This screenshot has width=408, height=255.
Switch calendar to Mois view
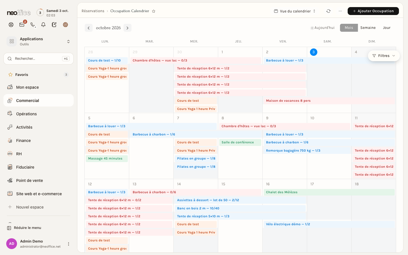pyautogui.click(x=349, y=28)
